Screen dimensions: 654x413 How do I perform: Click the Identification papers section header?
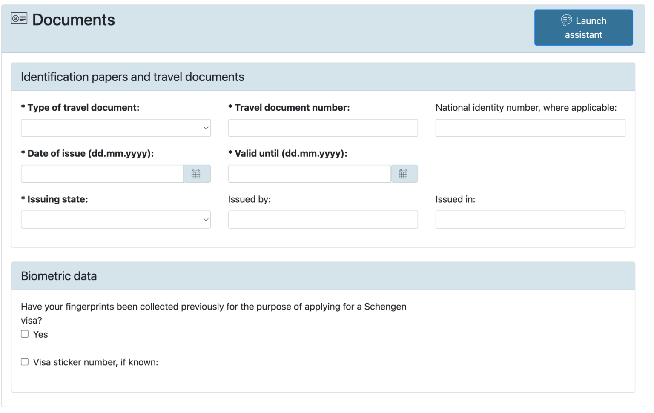pos(132,77)
